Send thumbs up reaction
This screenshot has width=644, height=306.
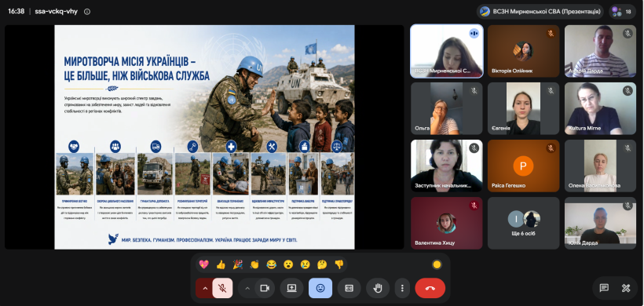point(221,264)
